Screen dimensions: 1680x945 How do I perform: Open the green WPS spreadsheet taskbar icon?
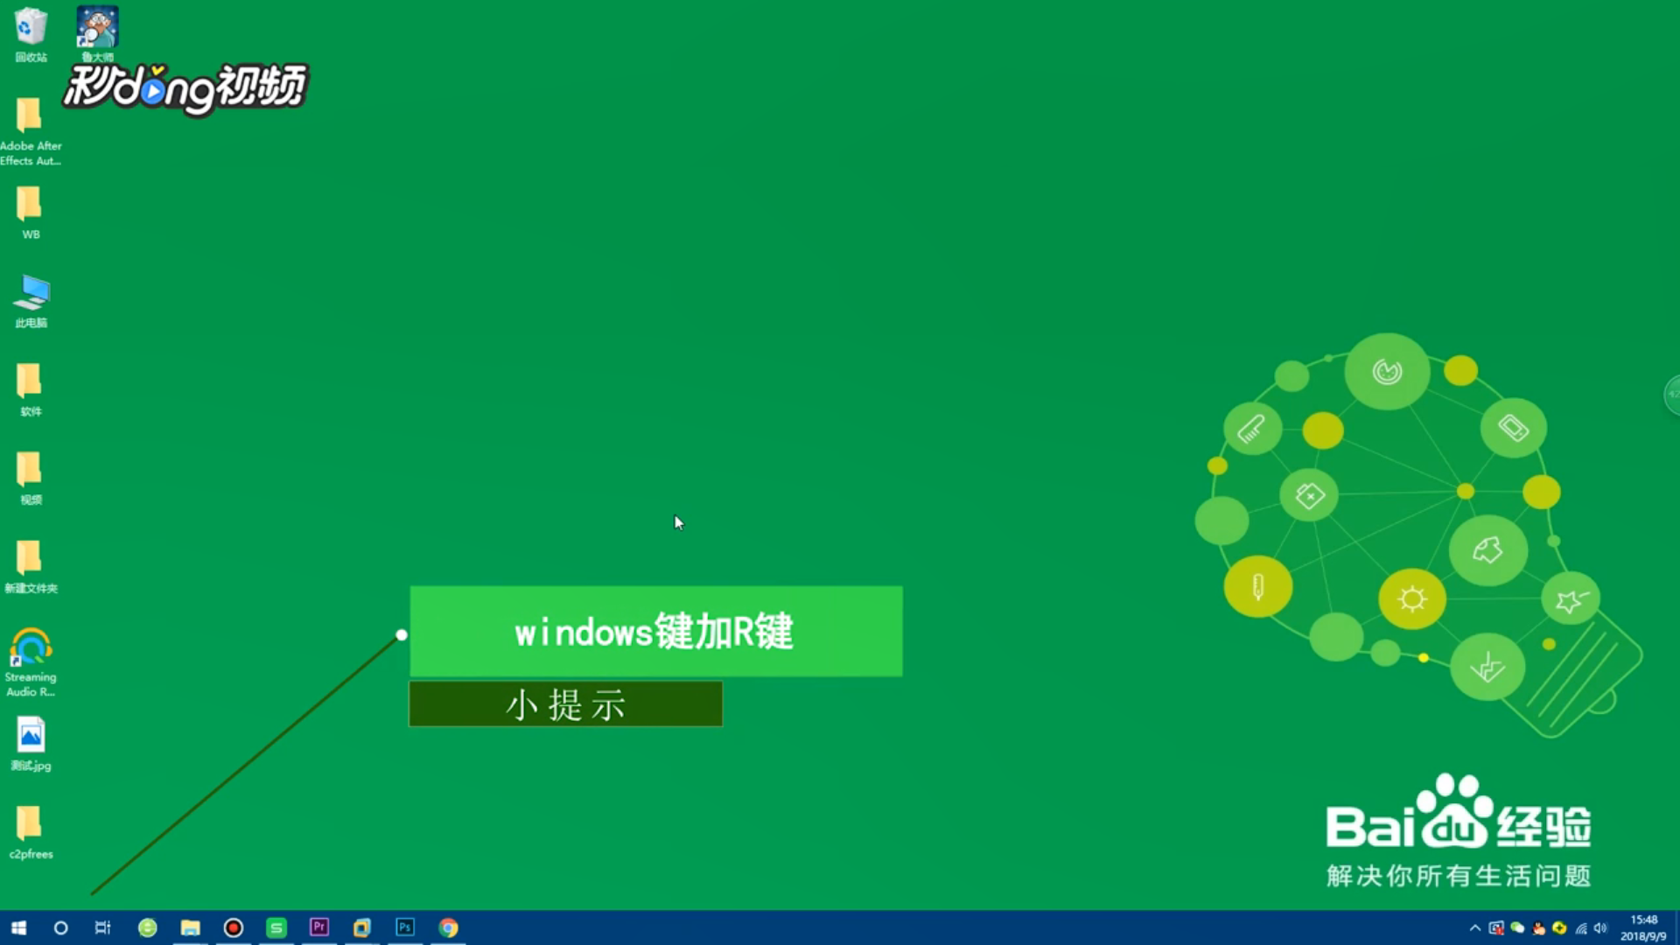point(276,927)
